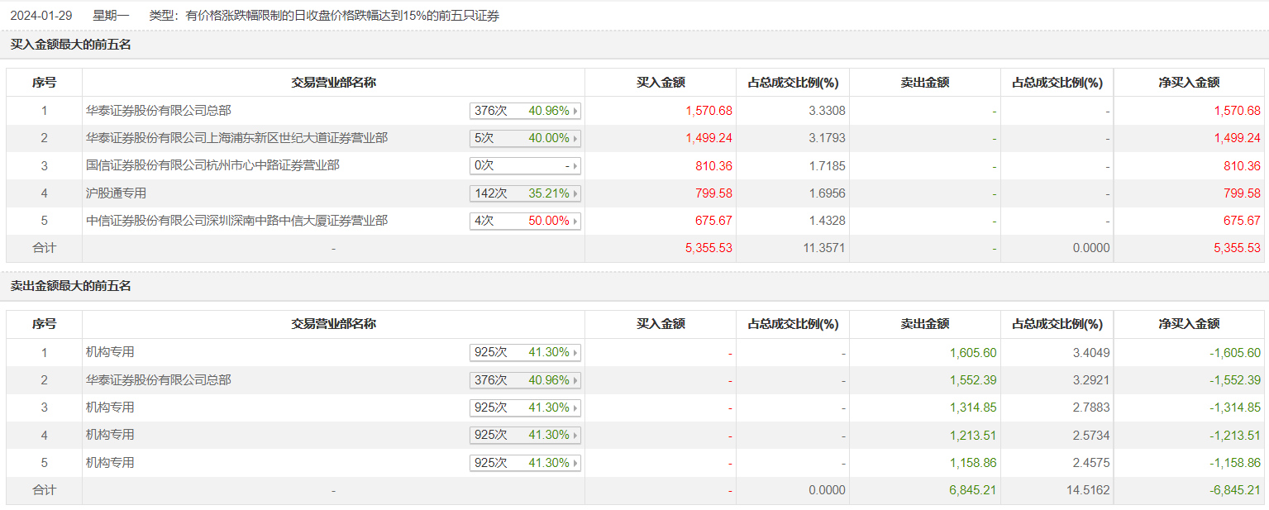Click the 合计 label in the sell table

pos(44,490)
